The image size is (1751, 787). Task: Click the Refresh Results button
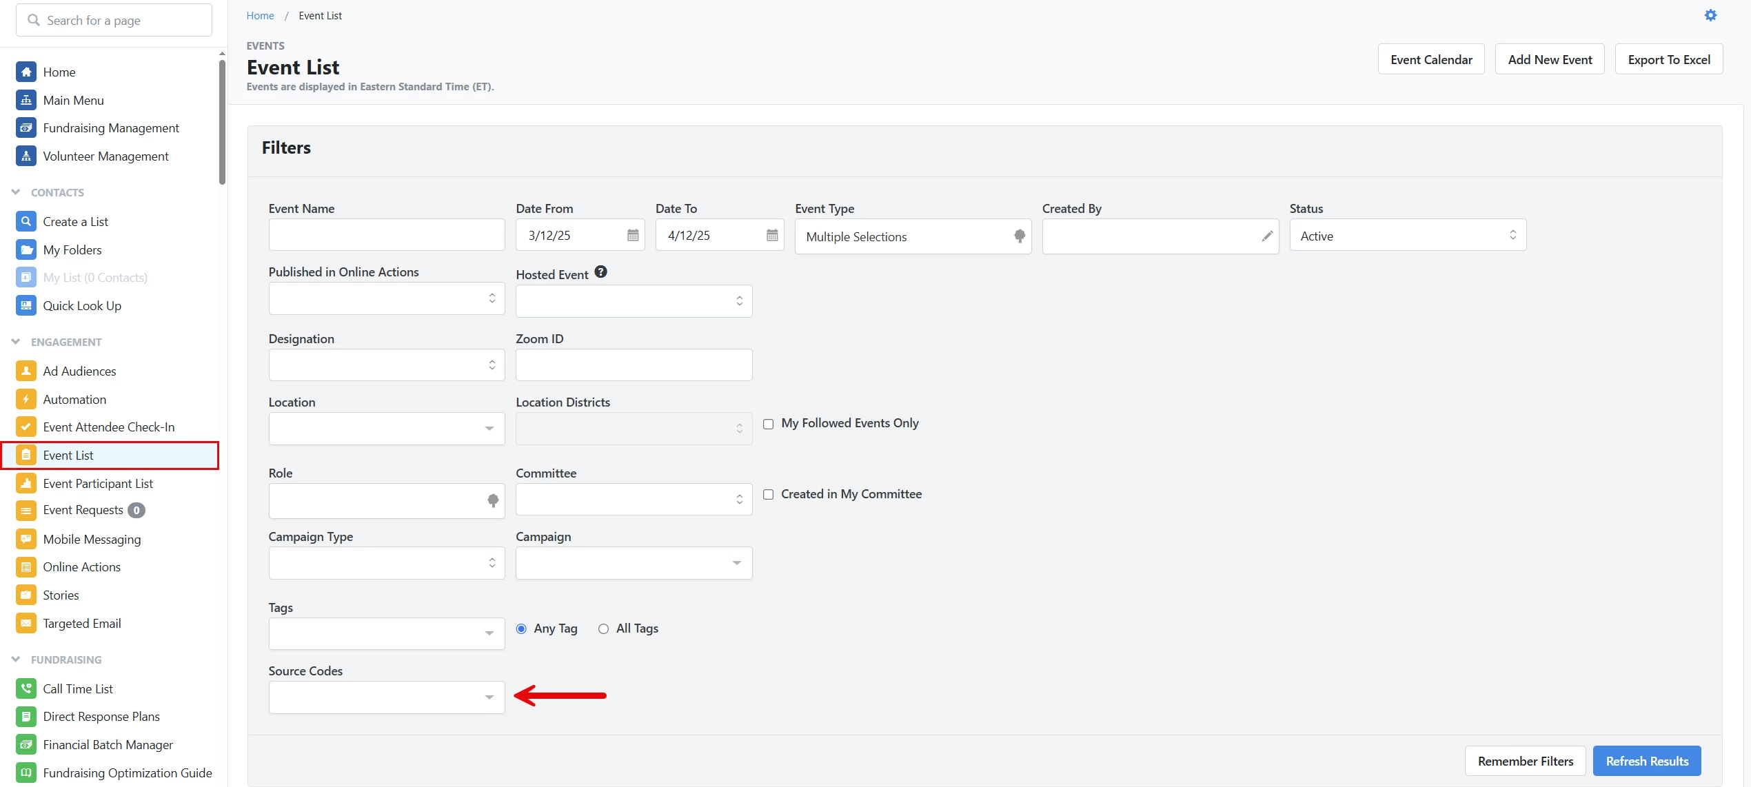pyautogui.click(x=1646, y=762)
